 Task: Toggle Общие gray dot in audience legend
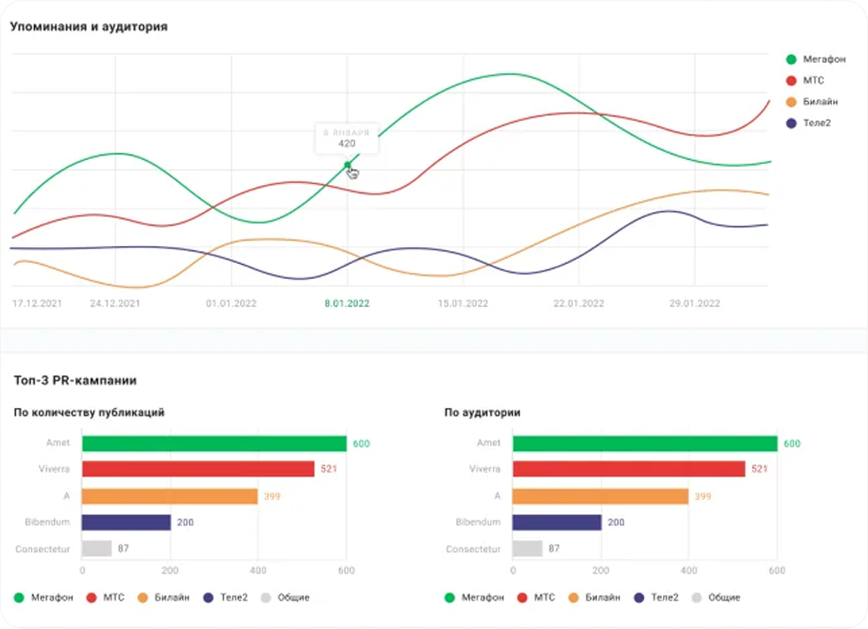[x=696, y=598]
